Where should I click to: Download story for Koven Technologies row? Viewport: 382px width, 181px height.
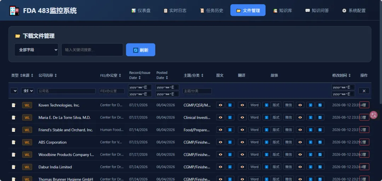(x=311, y=105)
